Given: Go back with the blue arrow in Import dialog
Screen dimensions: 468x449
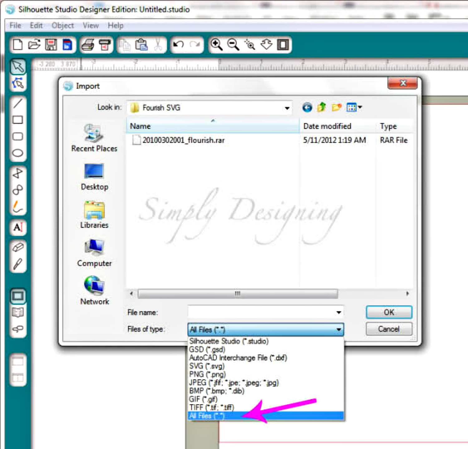Looking at the screenshot, I should [x=307, y=108].
